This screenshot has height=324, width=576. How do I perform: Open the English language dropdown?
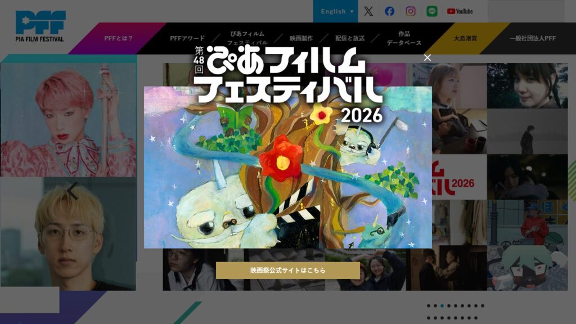(x=336, y=11)
